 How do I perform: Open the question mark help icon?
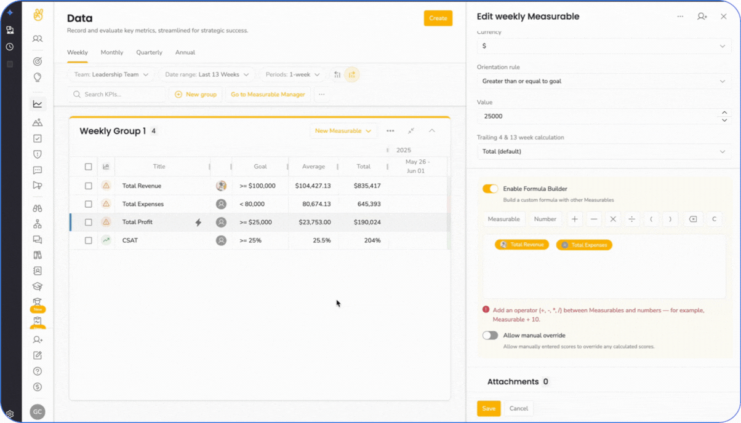[x=38, y=371]
